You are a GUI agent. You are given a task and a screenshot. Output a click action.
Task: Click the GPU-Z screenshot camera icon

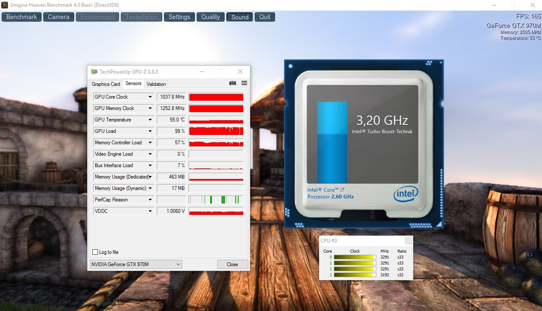[233, 83]
